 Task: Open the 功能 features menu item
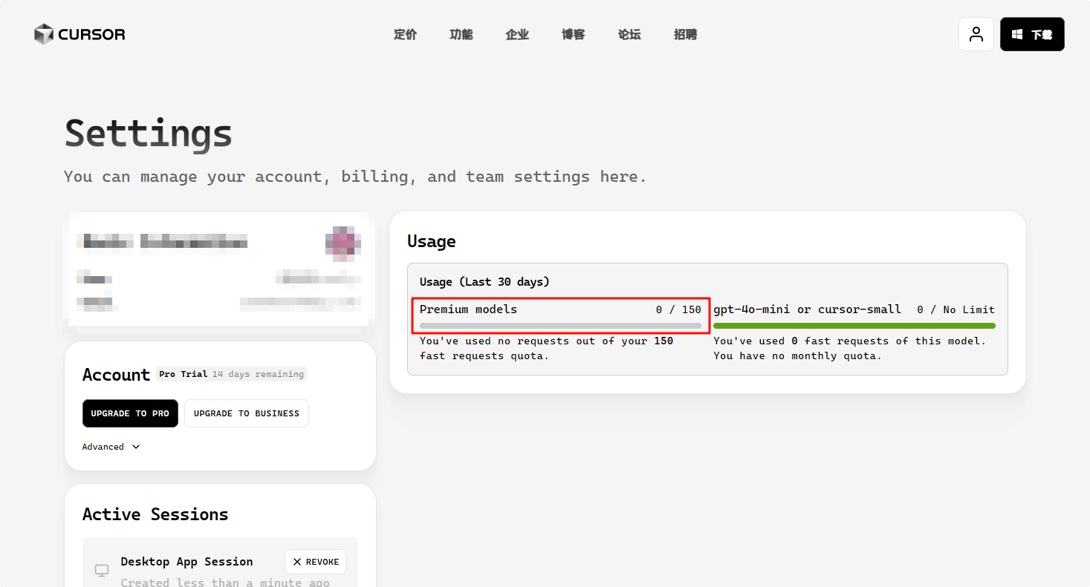point(461,34)
